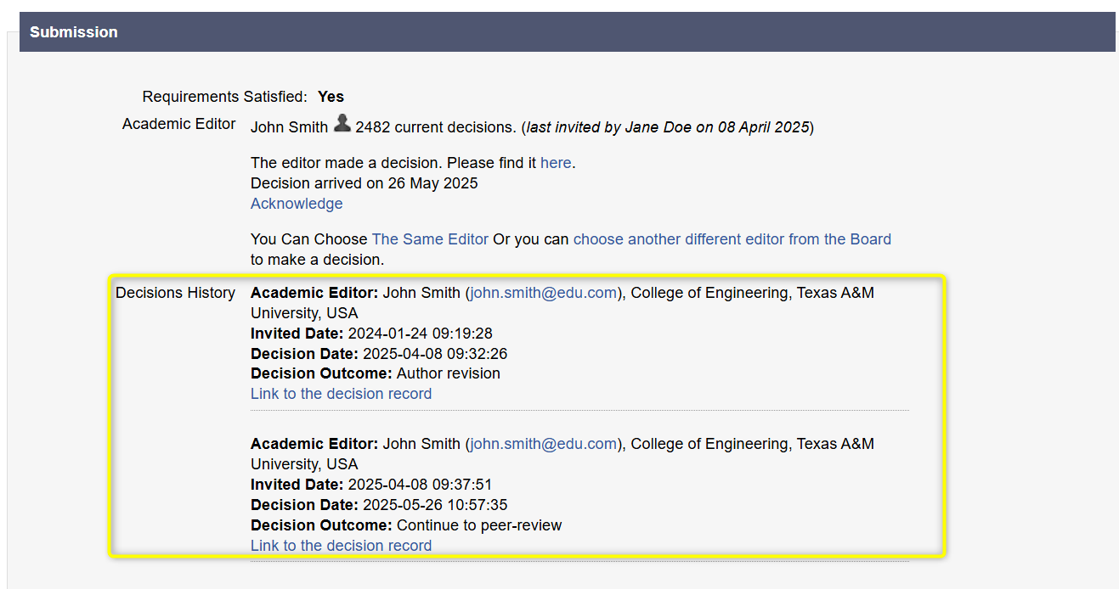This screenshot has height=589, width=1119.
Task: Click the Decision Date 2025-05-26 10:57:35
Action: pos(435,505)
